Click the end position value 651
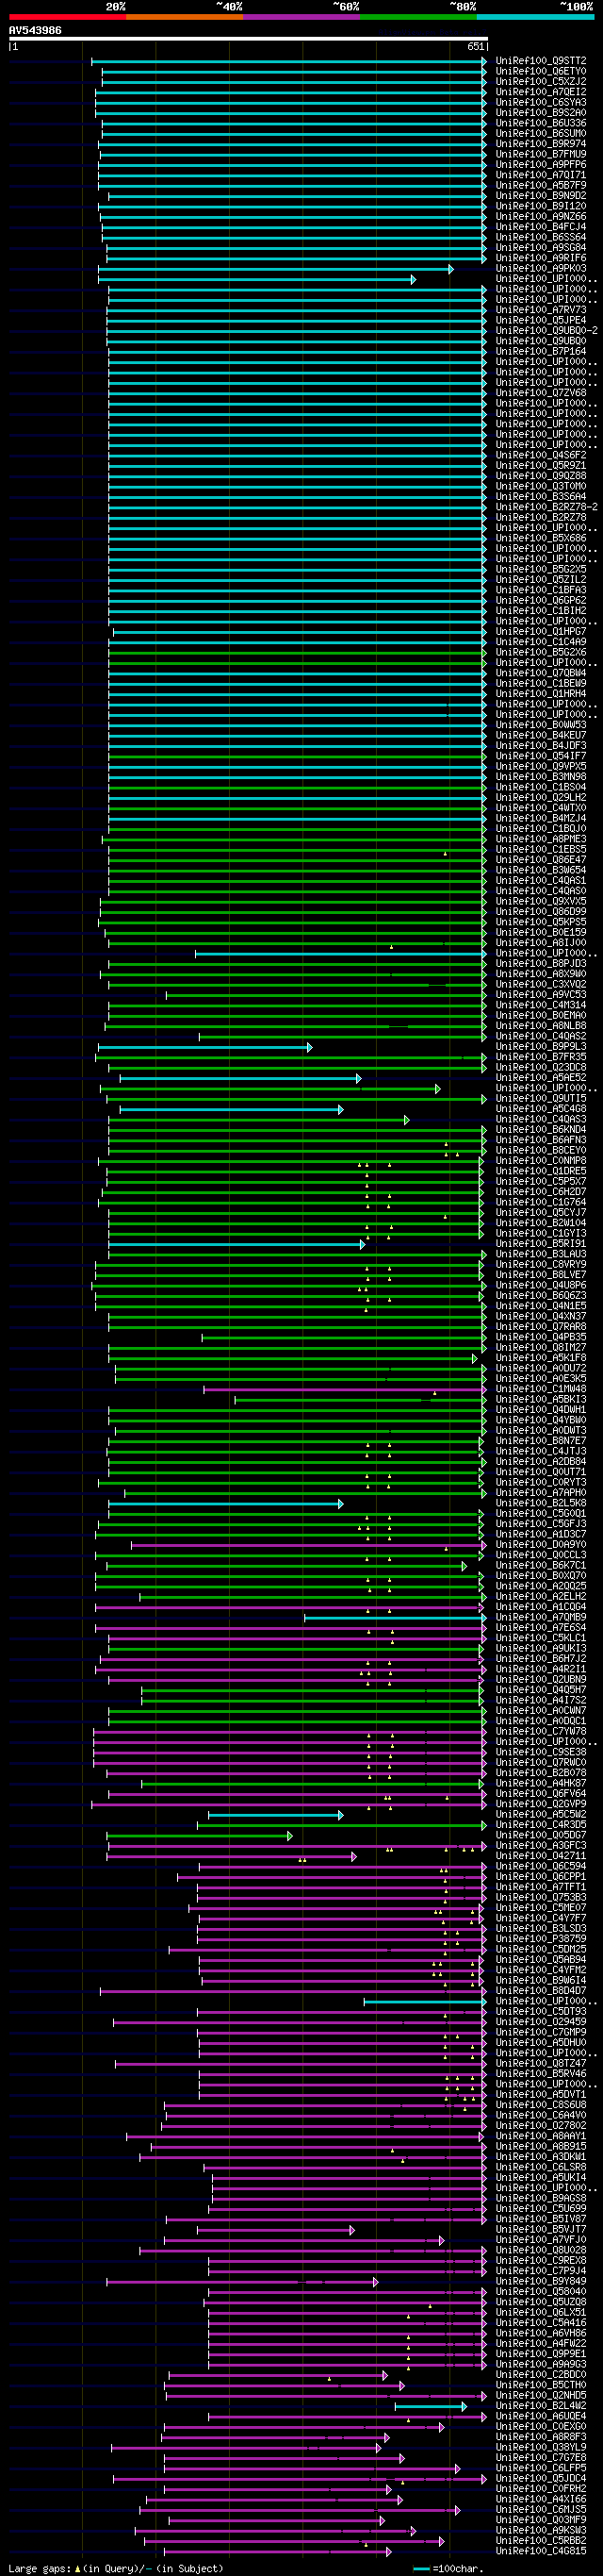Viewport: 603px width, 2576px height. 475,47
